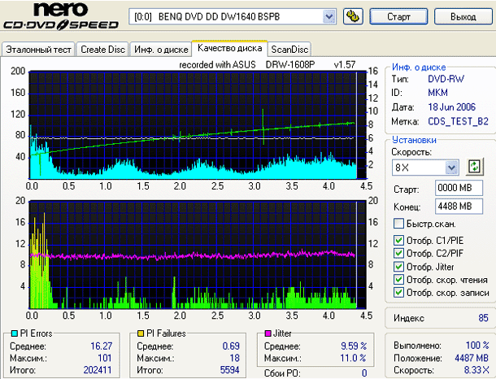Click PI Errors Среднее value 16.27
Image resolution: width=496 pixels, height=379 pixels.
tap(101, 346)
